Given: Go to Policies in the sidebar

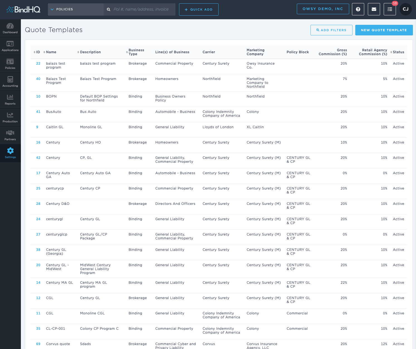Looking at the screenshot, I should point(10,64).
